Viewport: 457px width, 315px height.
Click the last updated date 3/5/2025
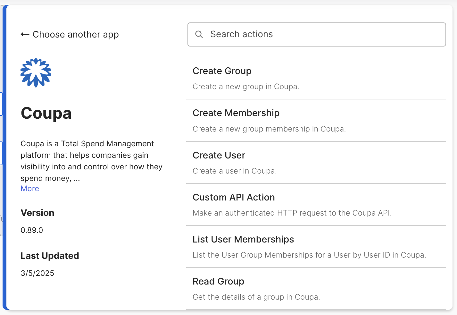click(x=37, y=273)
